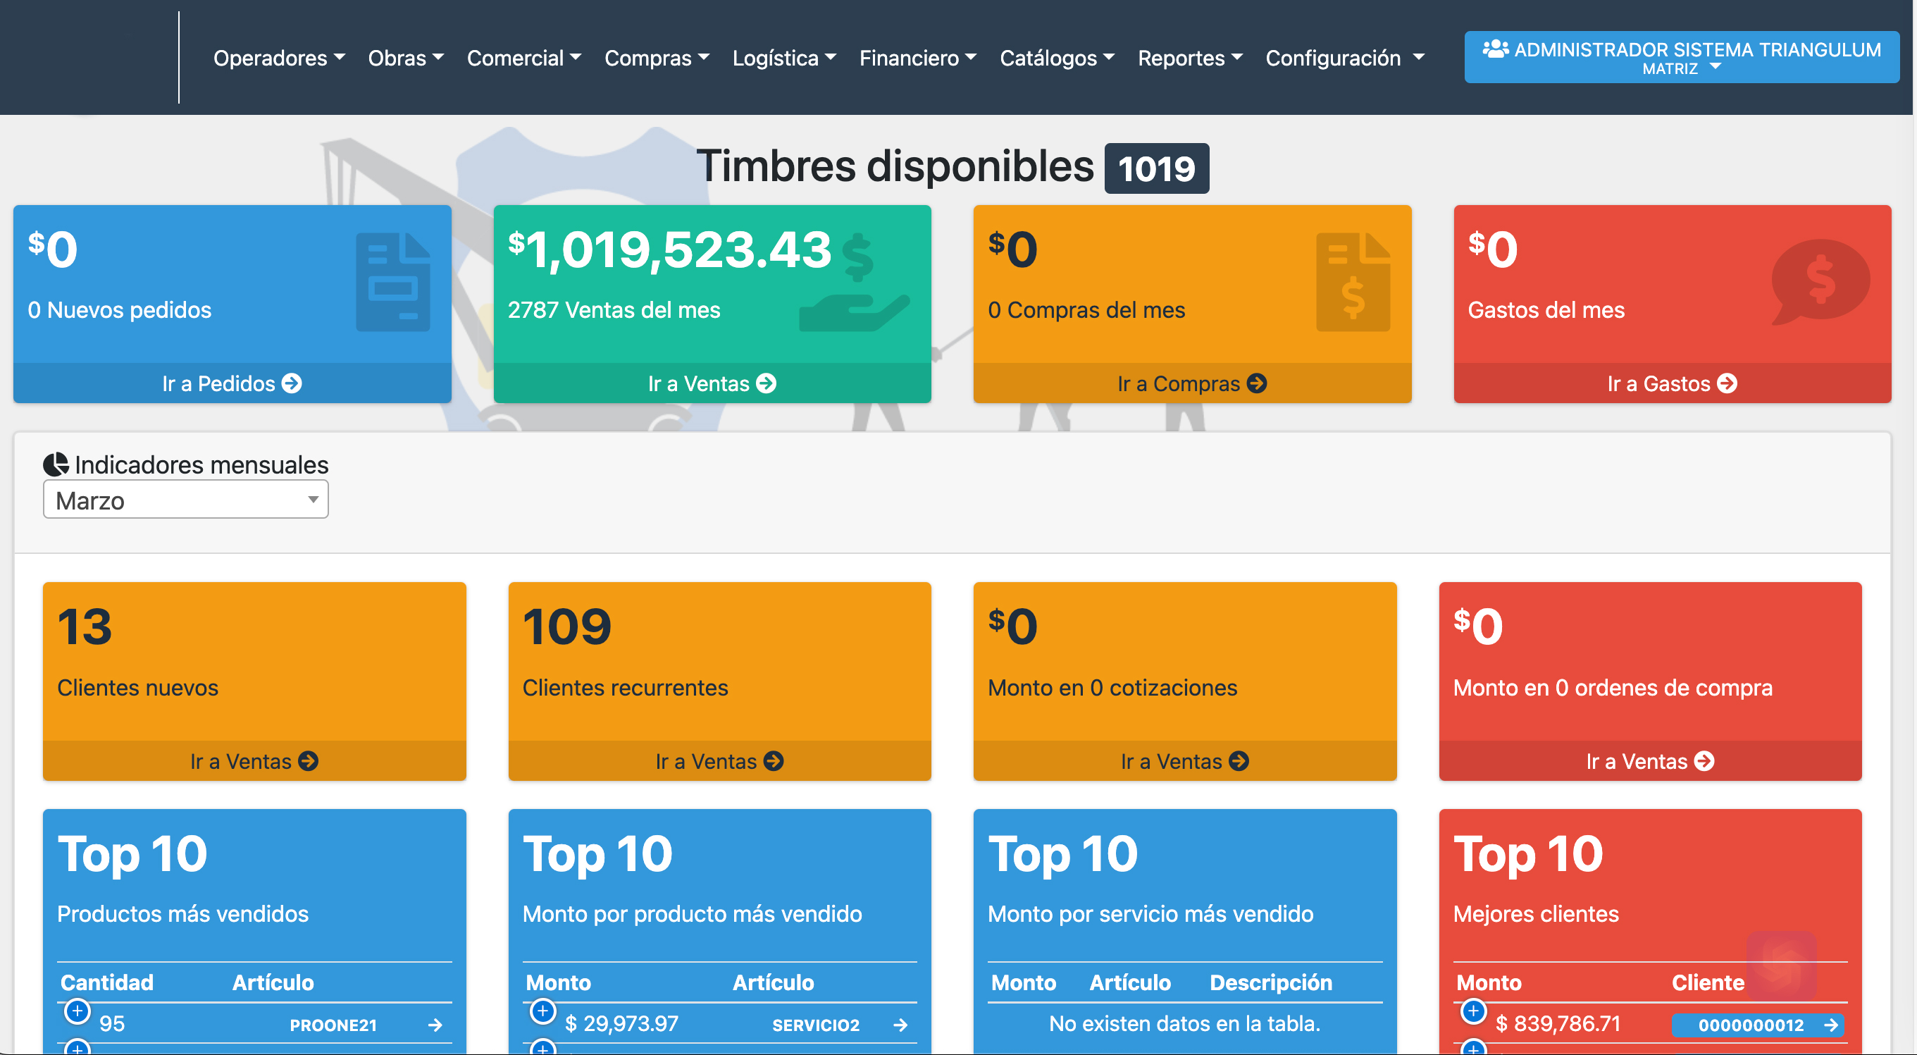Click arrow icon under Clientes nuevos card
1917x1055 pixels.
308,761
